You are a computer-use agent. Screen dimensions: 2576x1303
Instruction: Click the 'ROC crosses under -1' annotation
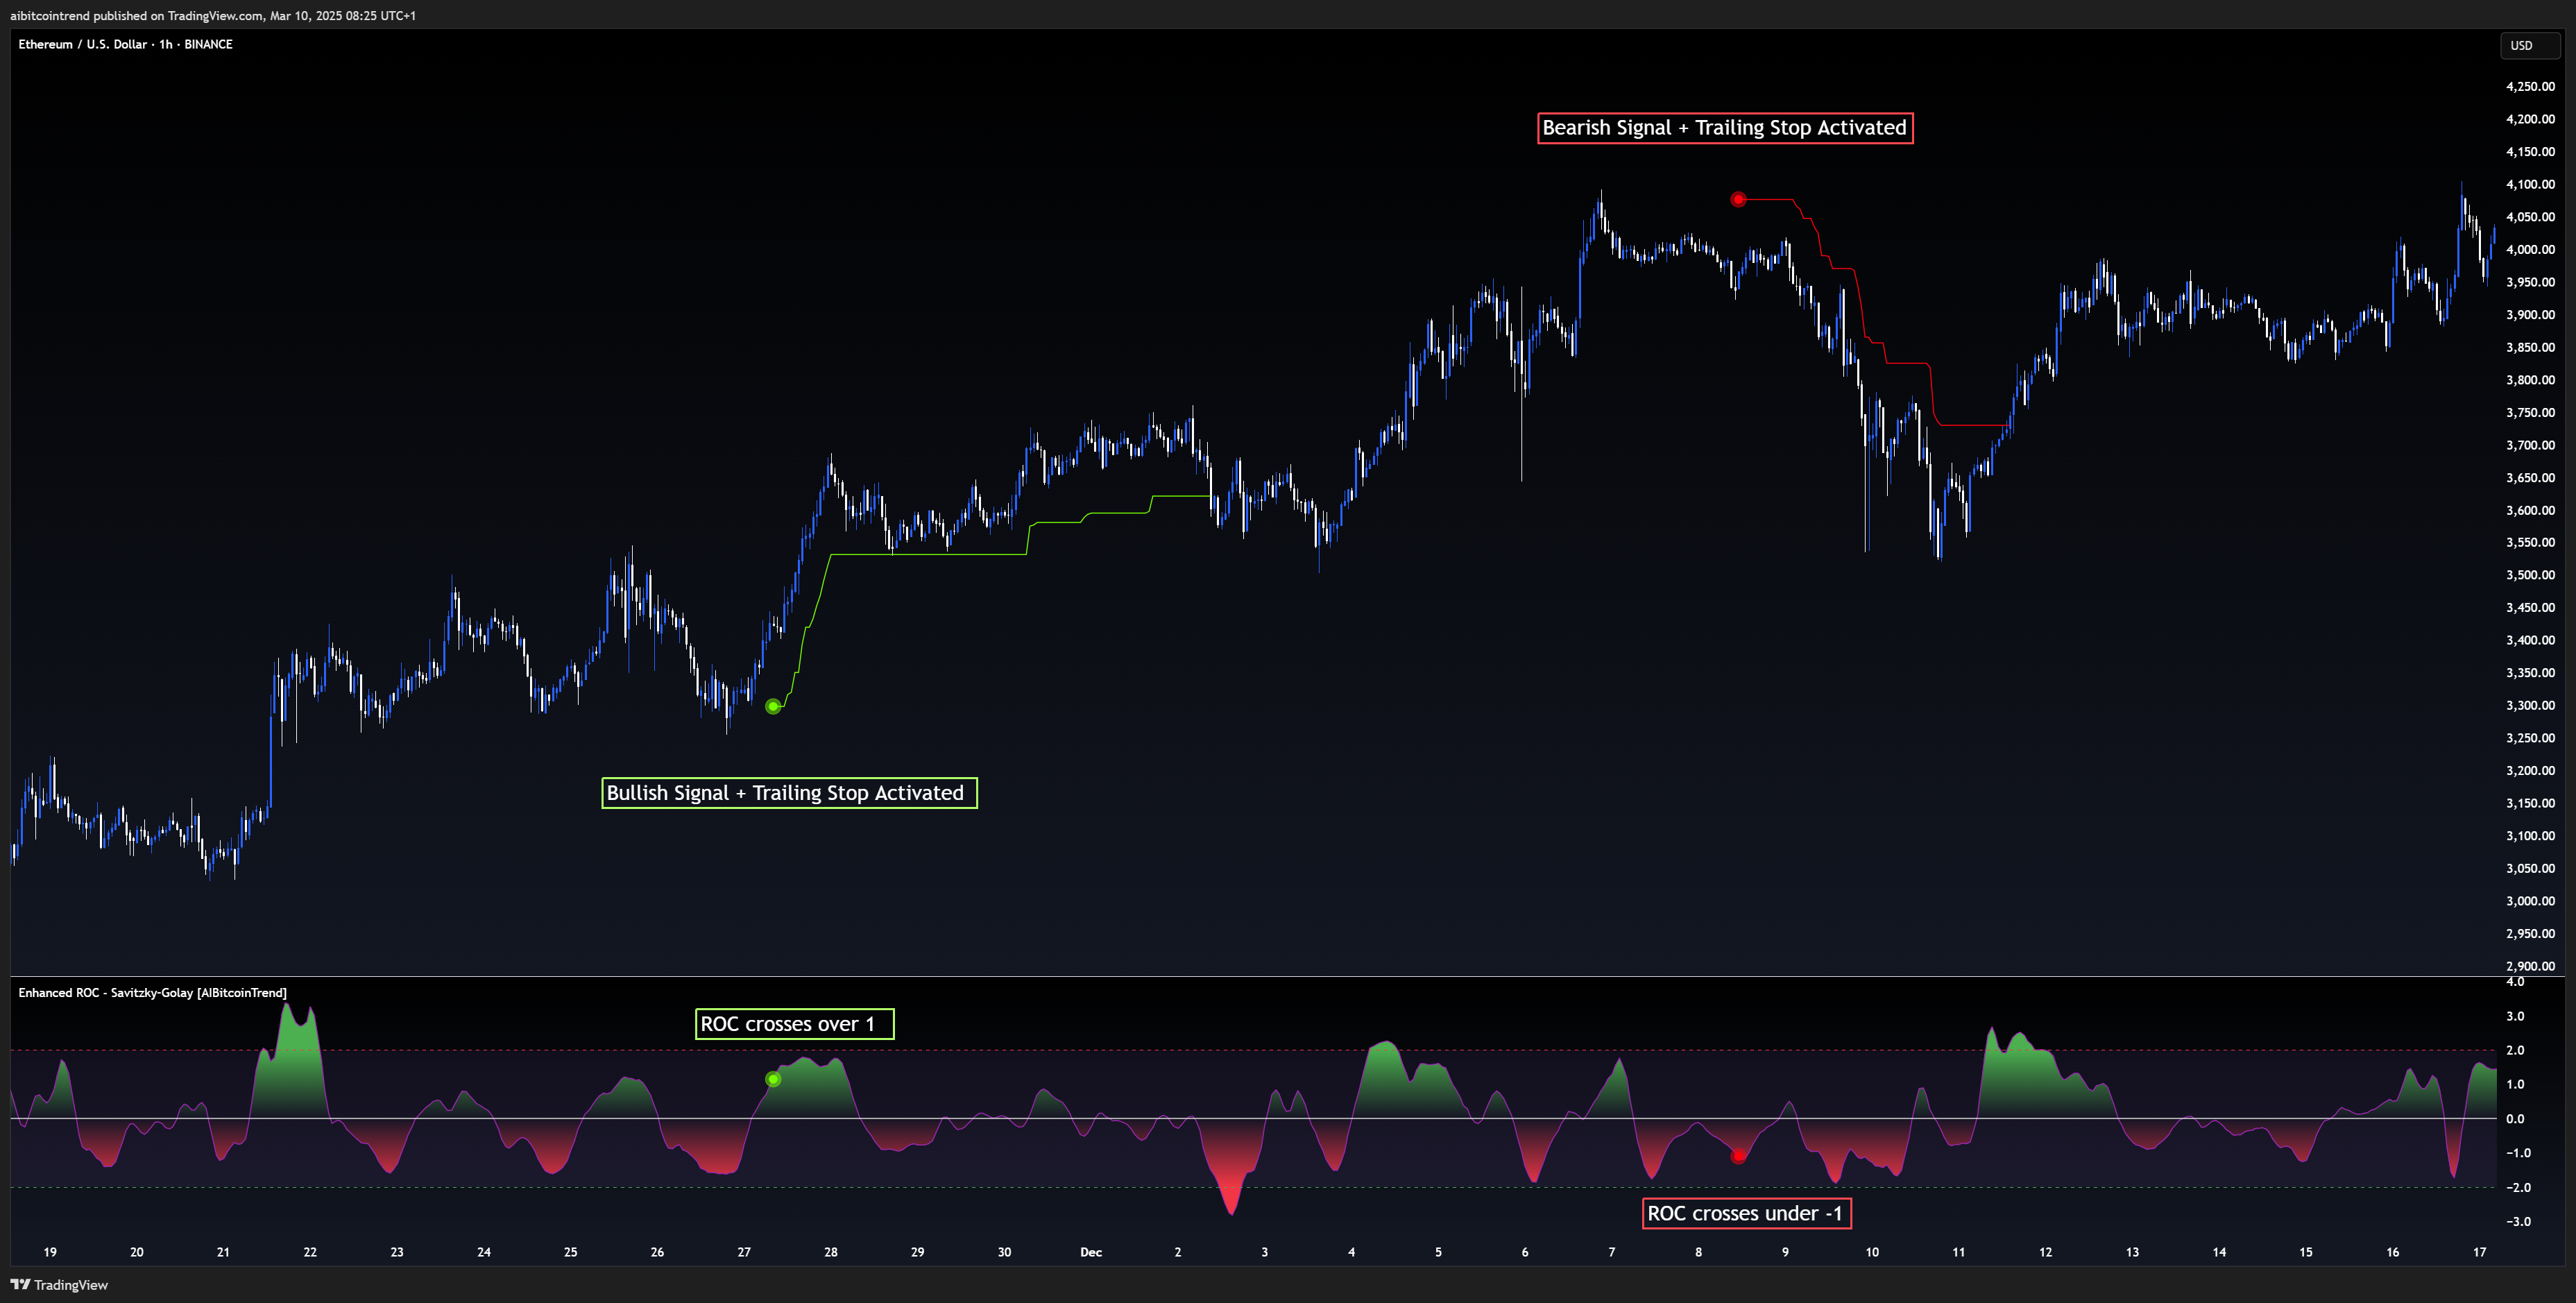point(1746,1213)
